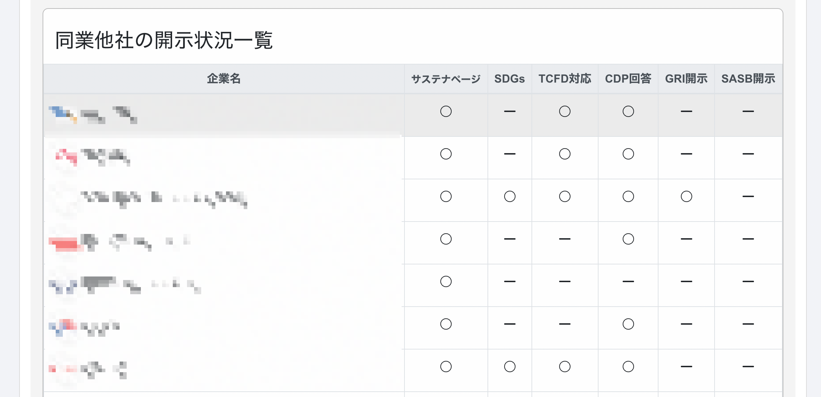Click the first row's サステナページ circle mark

[x=446, y=111]
